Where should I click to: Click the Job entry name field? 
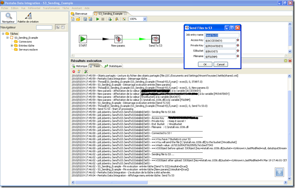222,35
